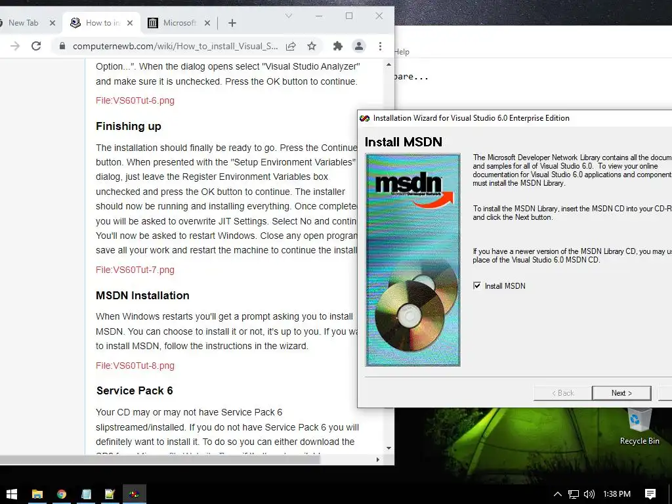Open the Windows Start menu
This screenshot has width=672, height=504.
[12, 494]
